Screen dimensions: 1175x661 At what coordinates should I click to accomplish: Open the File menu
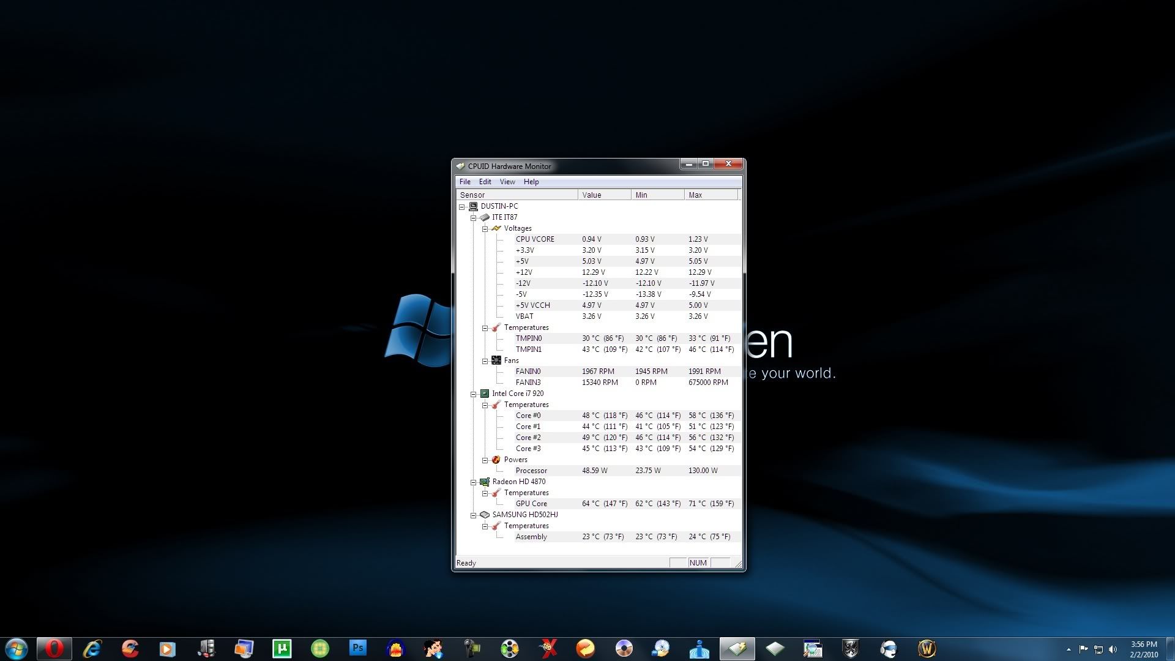pyautogui.click(x=465, y=182)
